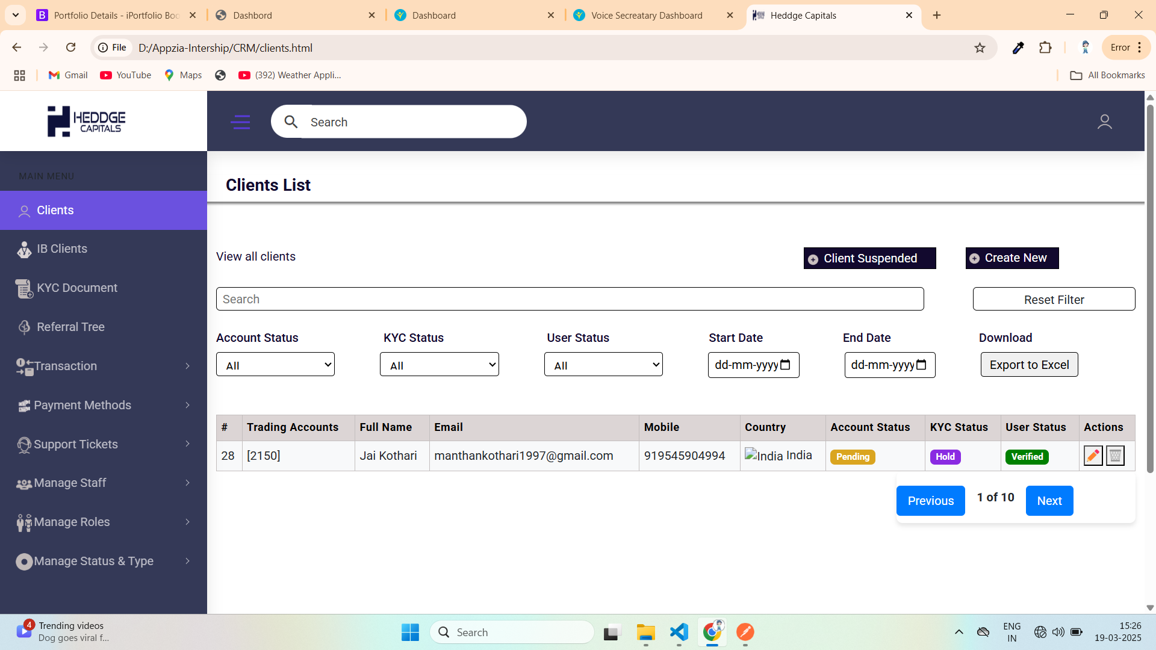Click the Pending account status badge
This screenshot has height=650, width=1156.
tap(853, 457)
